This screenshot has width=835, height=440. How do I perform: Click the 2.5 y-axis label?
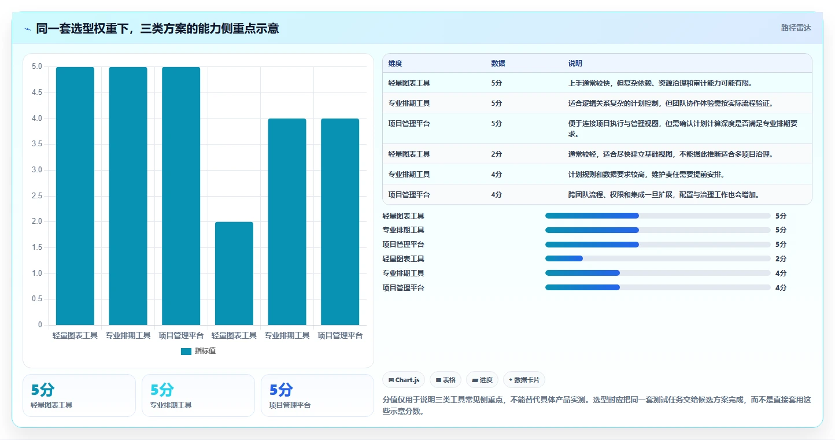click(36, 196)
